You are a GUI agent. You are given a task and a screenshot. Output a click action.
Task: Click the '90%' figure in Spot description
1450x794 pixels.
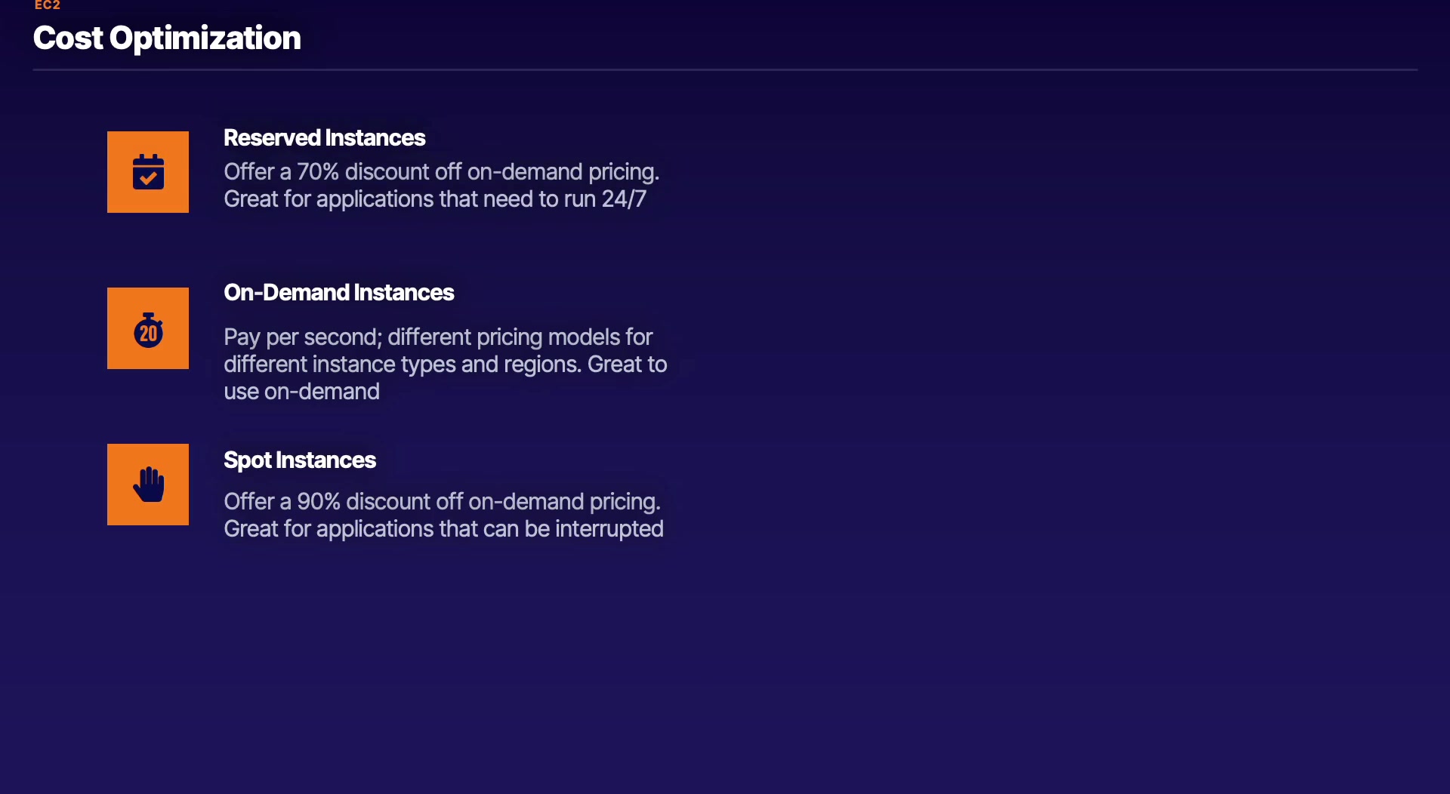point(318,502)
